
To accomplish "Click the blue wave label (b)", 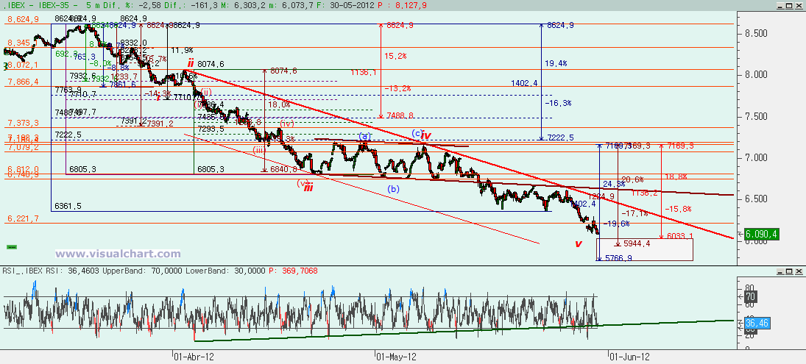I will (x=393, y=188).
